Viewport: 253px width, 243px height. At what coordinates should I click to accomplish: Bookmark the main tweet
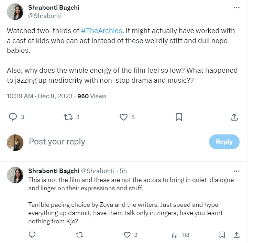coord(179,117)
